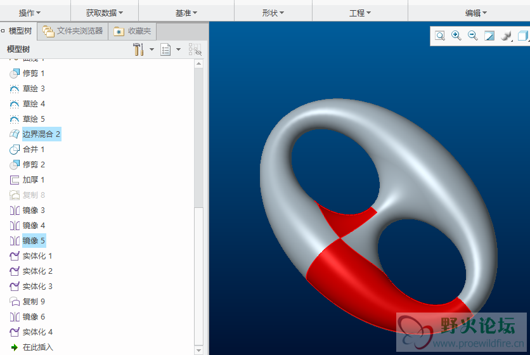Expand the tree settings dropdown arrow
This screenshot has height=355, width=530.
click(152, 49)
